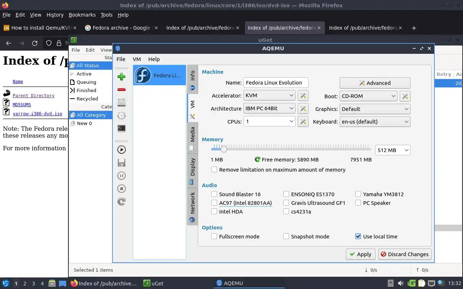Screen dimensions: 463x289
Task: Click the show desktop icon on taskbar
Action: tap(63, 283)
